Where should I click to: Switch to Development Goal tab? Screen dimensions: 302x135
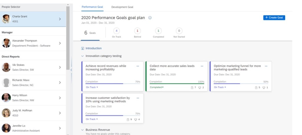[x=122, y=7]
